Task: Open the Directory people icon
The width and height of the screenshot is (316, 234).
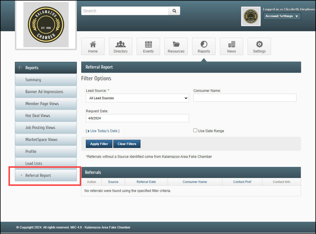Action: click(x=121, y=44)
